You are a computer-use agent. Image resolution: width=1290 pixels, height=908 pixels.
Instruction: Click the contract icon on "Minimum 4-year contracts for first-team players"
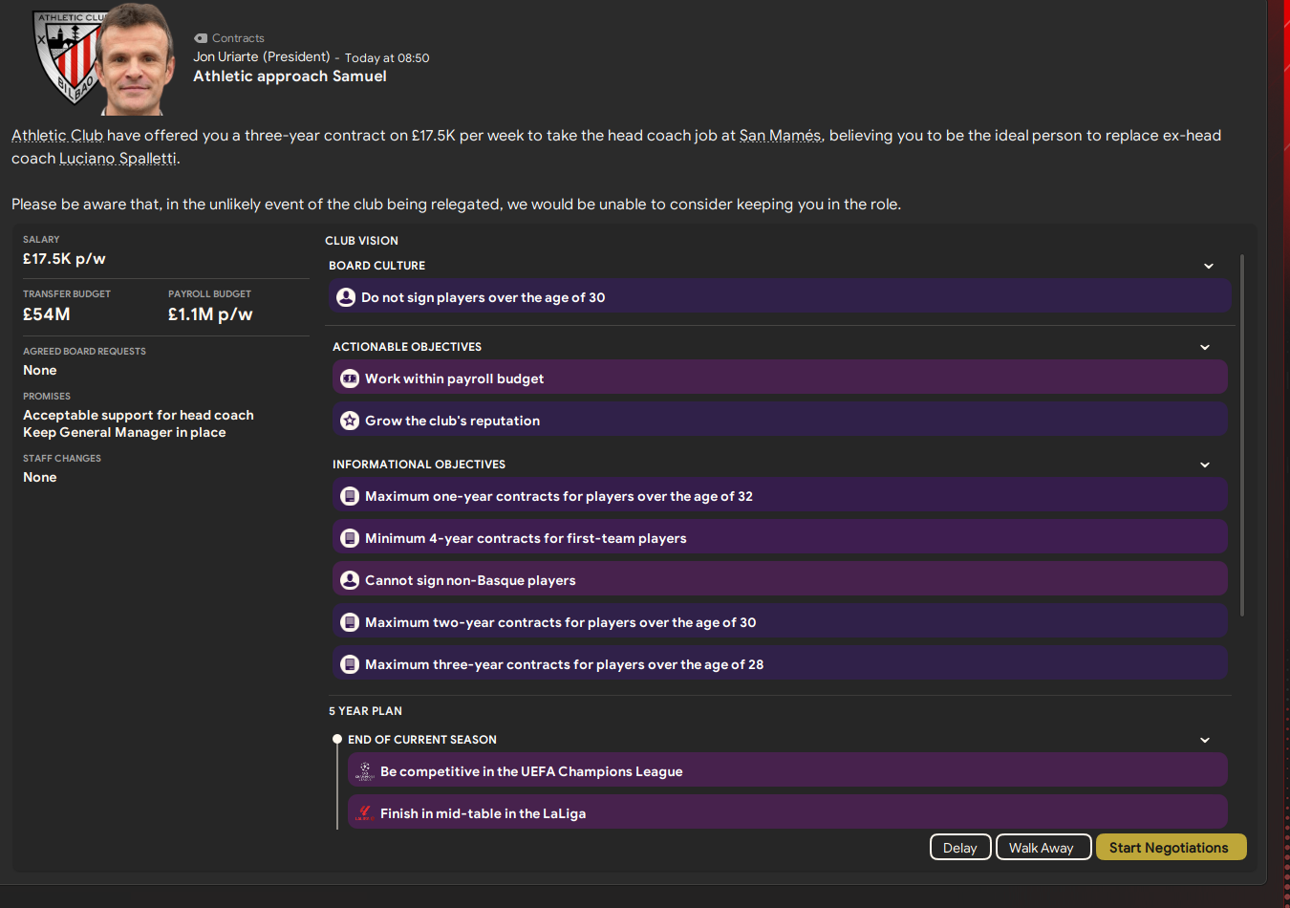[349, 537]
